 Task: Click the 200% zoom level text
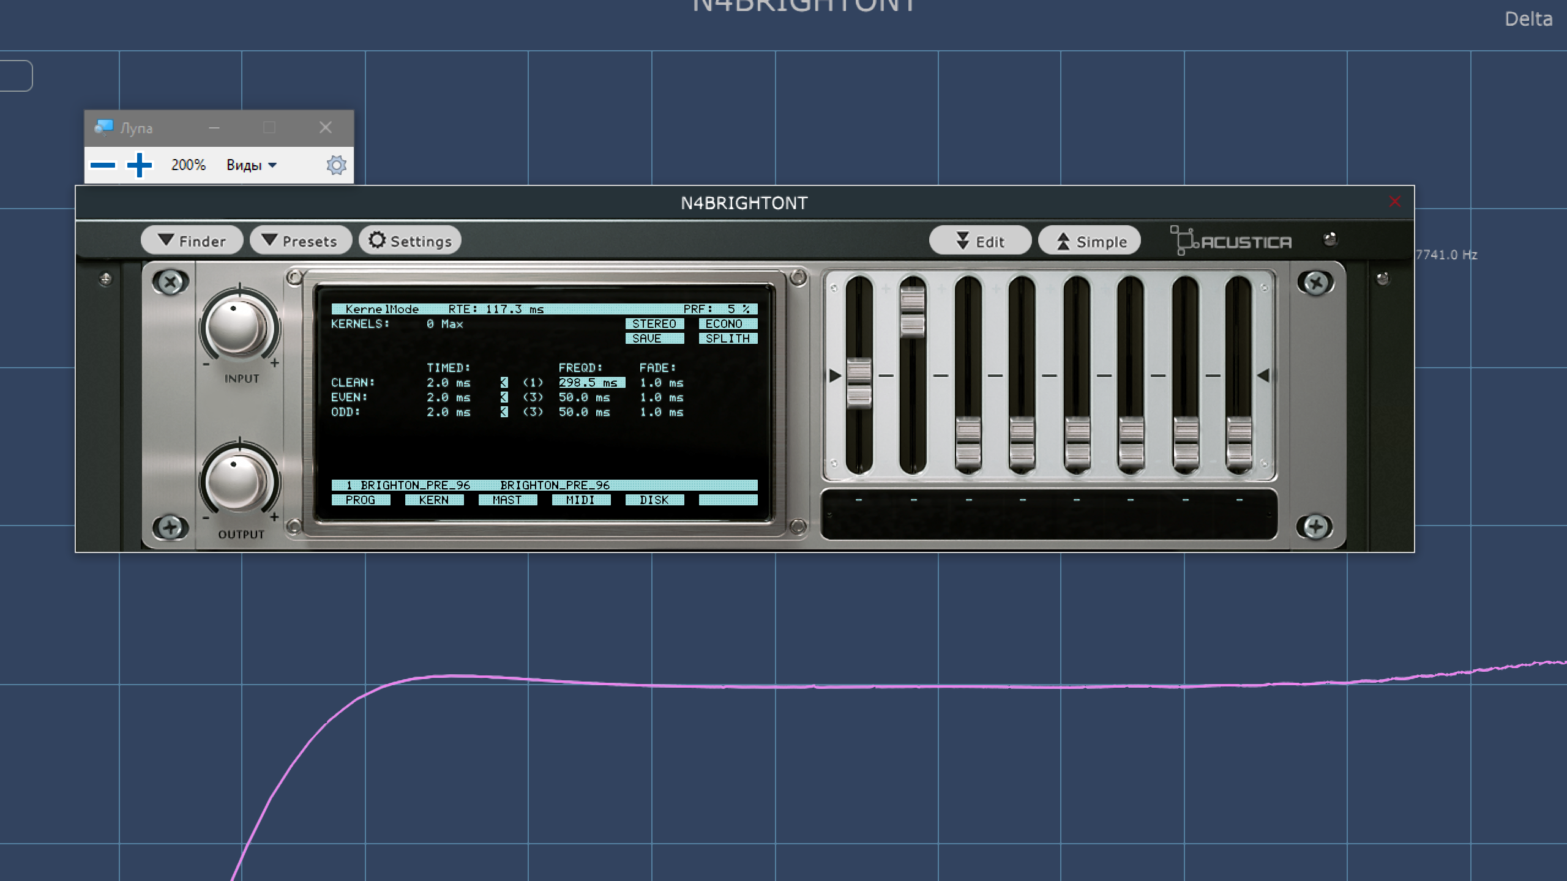(188, 165)
